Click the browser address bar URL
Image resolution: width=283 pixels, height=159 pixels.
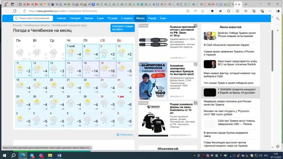click(x=63, y=11)
